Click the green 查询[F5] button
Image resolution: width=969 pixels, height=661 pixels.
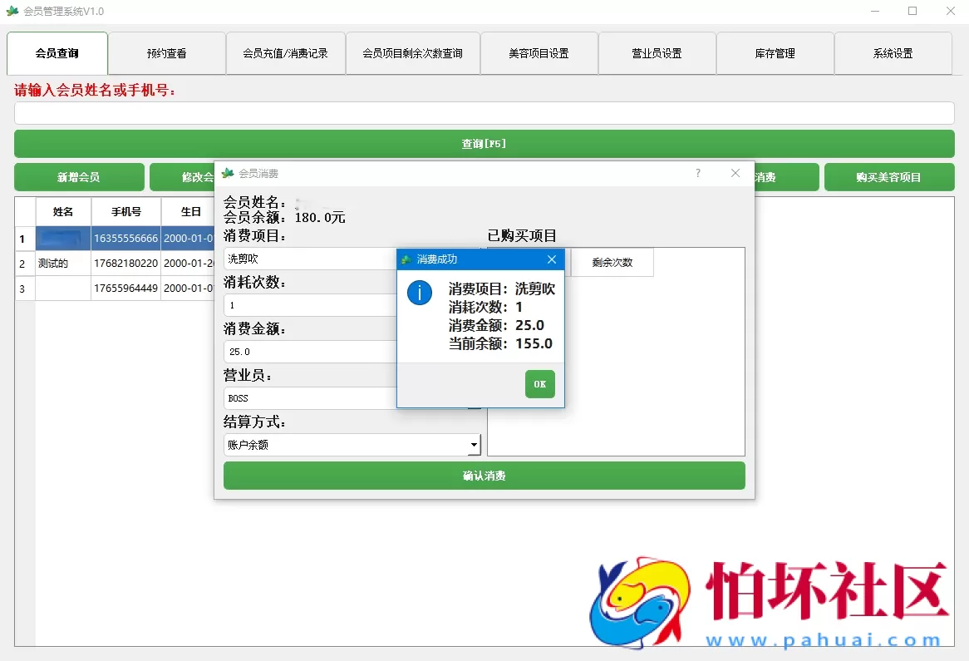[484, 143]
